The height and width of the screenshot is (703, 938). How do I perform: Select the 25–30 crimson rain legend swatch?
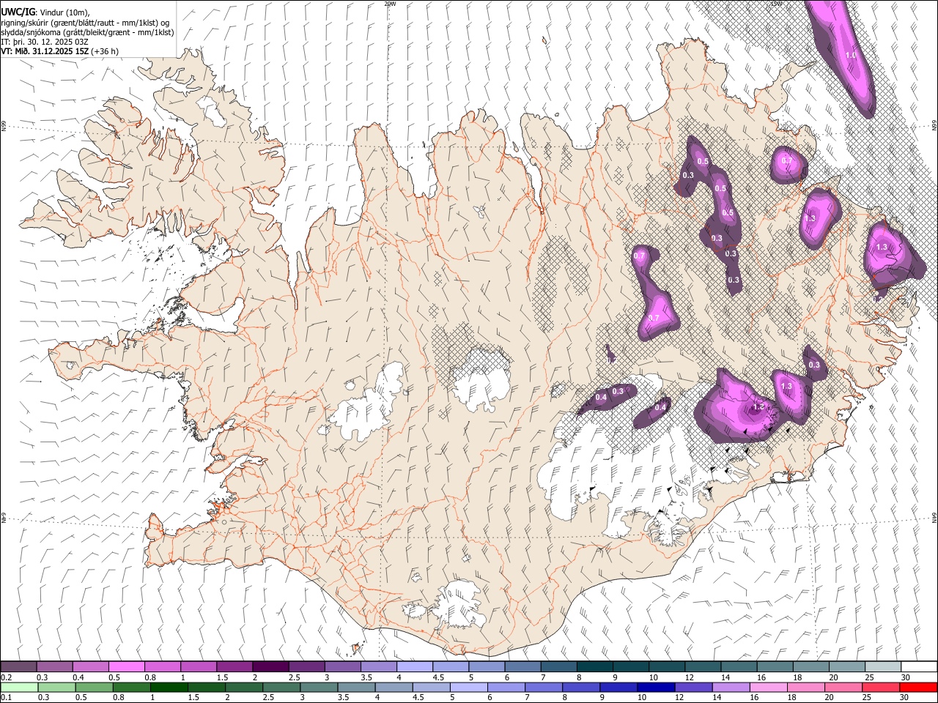pyautogui.click(x=882, y=687)
